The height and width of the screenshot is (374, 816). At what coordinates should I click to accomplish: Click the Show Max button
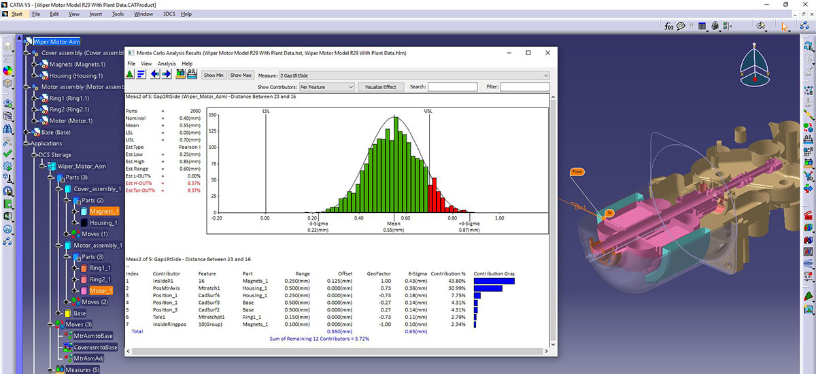click(x=241, y=75)
